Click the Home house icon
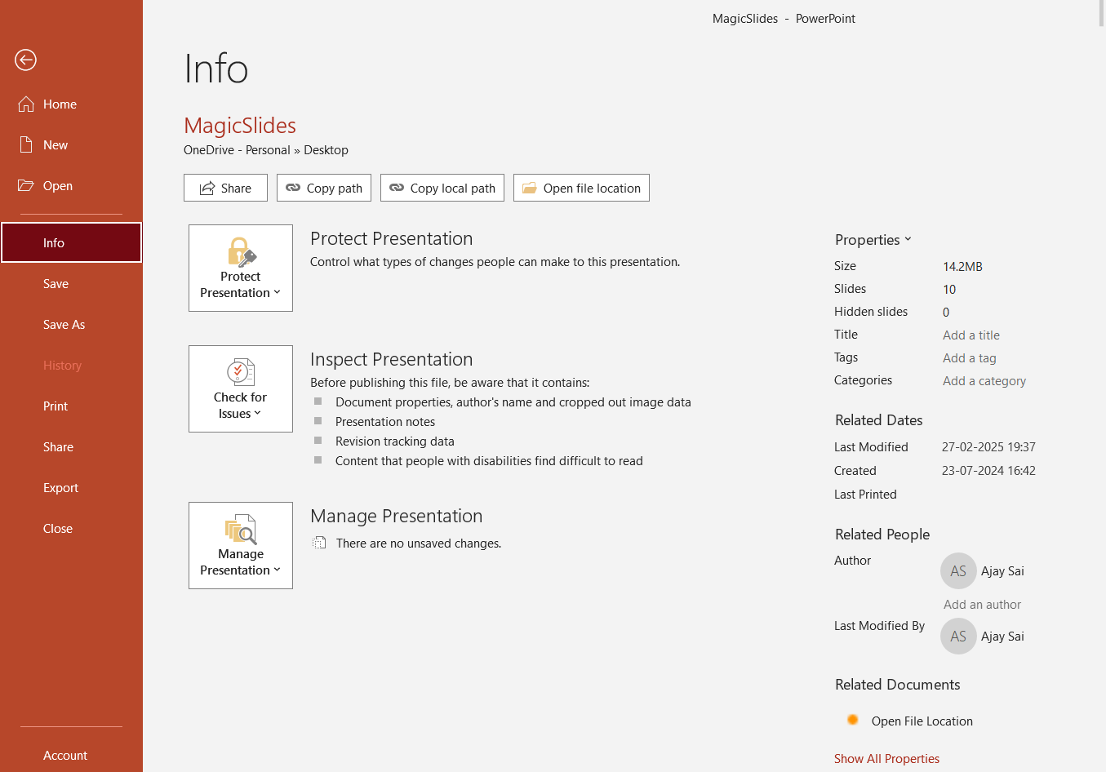Image resolution: width=1106 pixels, height=772 pixels. point(26,104)
